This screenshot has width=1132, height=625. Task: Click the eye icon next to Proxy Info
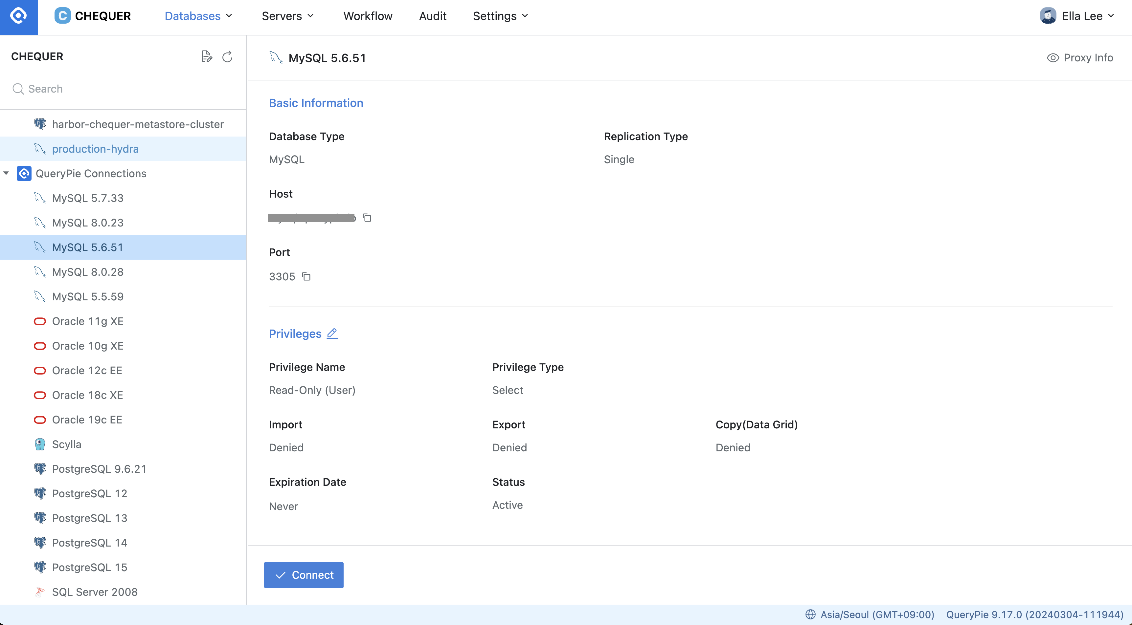pos(1053,58)
